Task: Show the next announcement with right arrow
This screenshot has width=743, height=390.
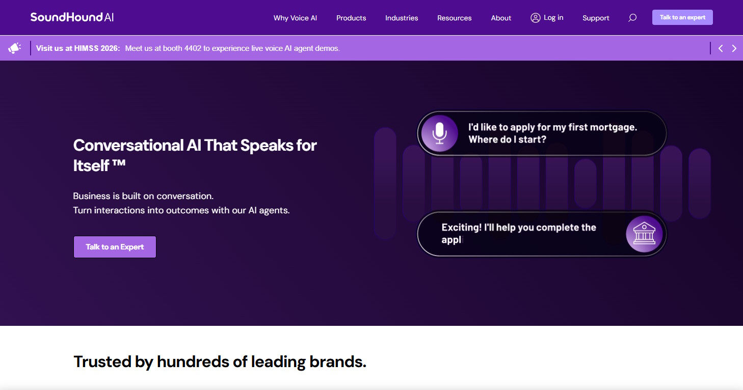Action: pos(734,48)
